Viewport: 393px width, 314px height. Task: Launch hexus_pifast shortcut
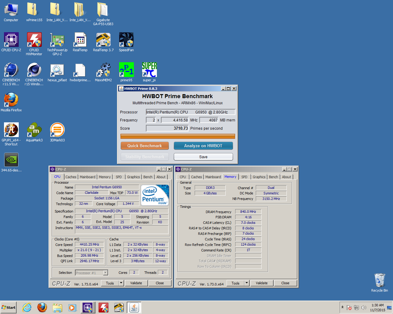[x=57, y=72]
